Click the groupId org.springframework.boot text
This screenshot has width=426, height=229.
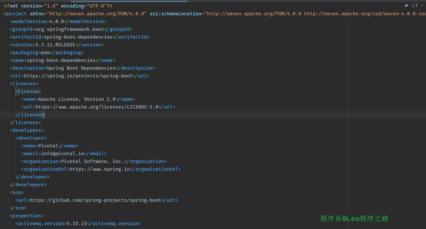69,29
